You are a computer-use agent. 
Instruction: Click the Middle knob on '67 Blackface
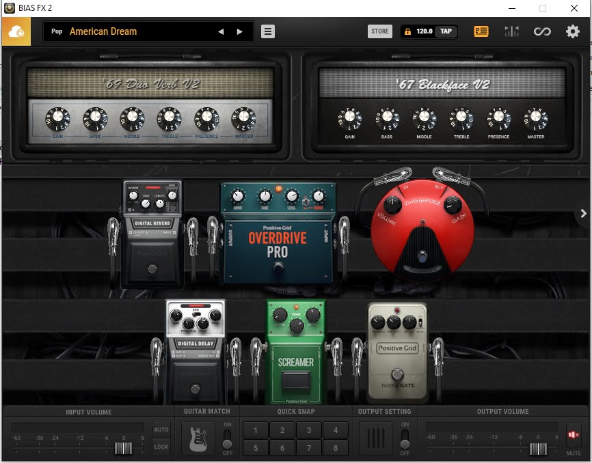(424, 118)
